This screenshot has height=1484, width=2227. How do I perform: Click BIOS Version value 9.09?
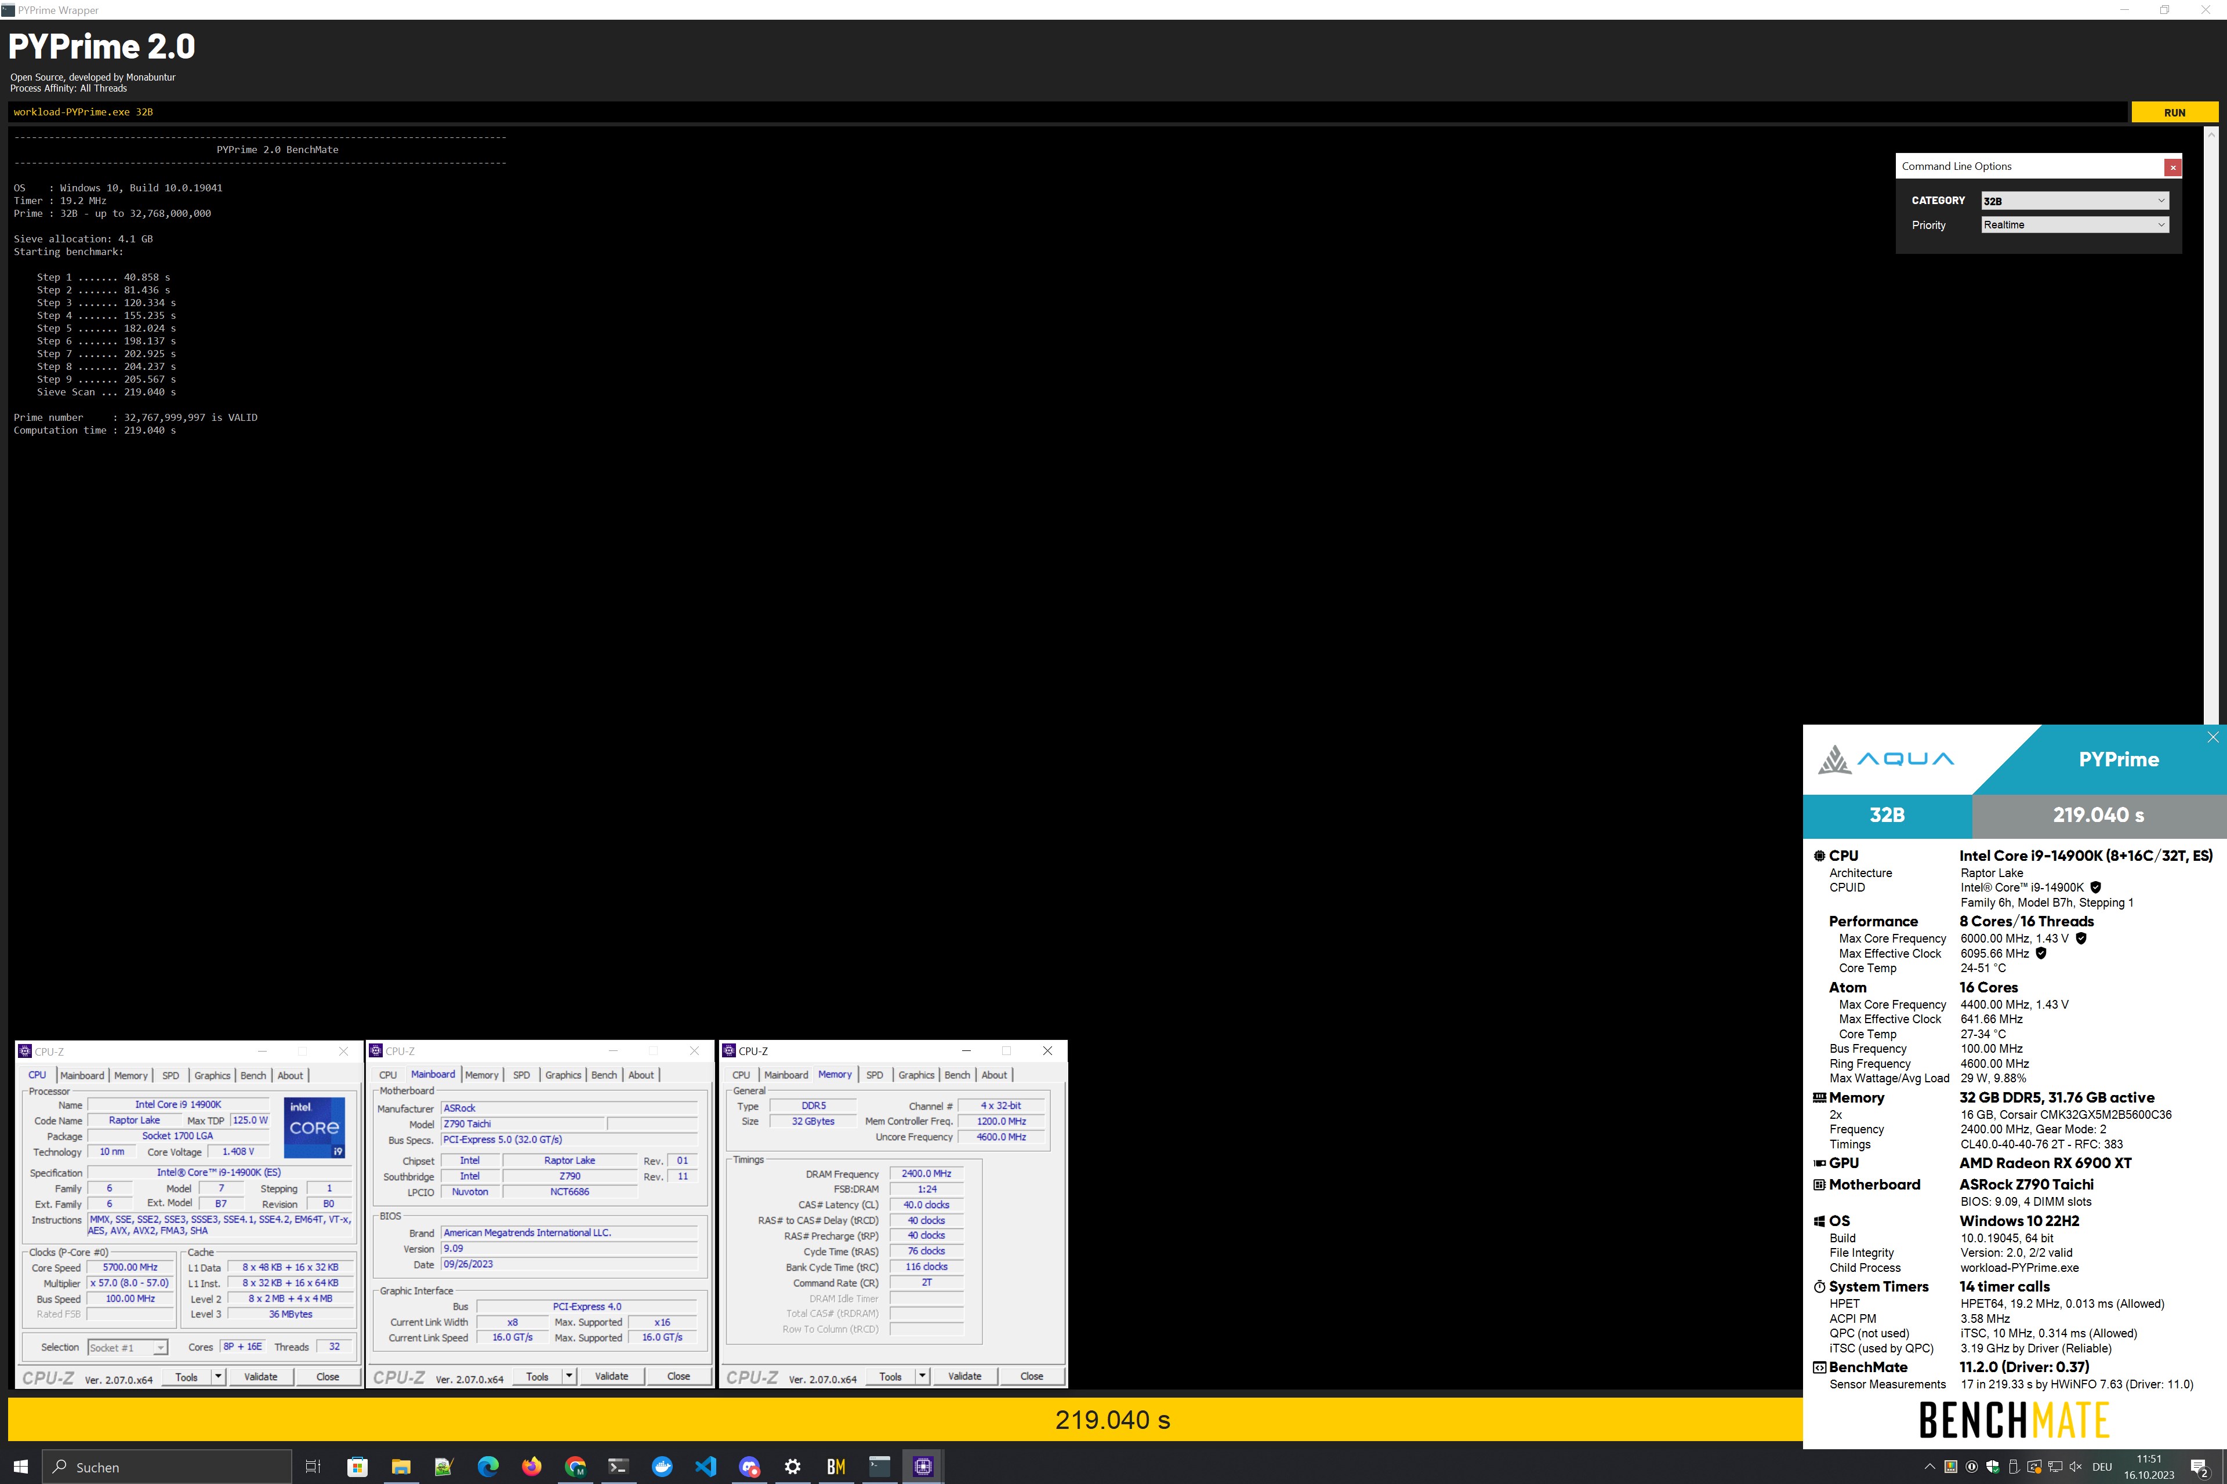pos(569,1248)
